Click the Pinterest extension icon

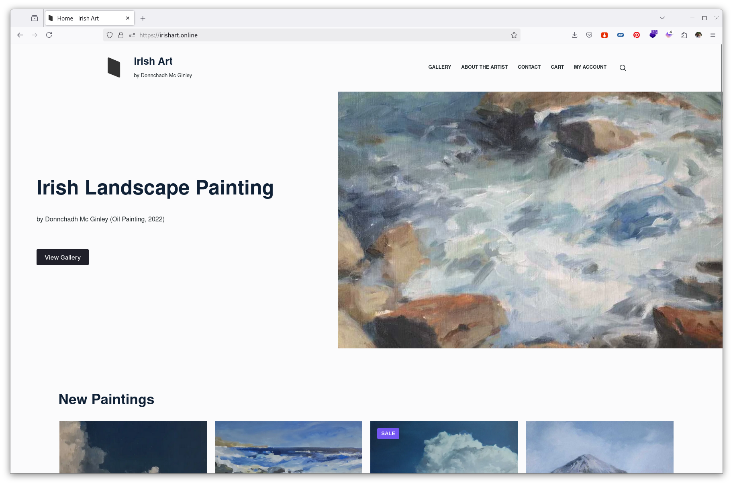click(x=636, y=35)
